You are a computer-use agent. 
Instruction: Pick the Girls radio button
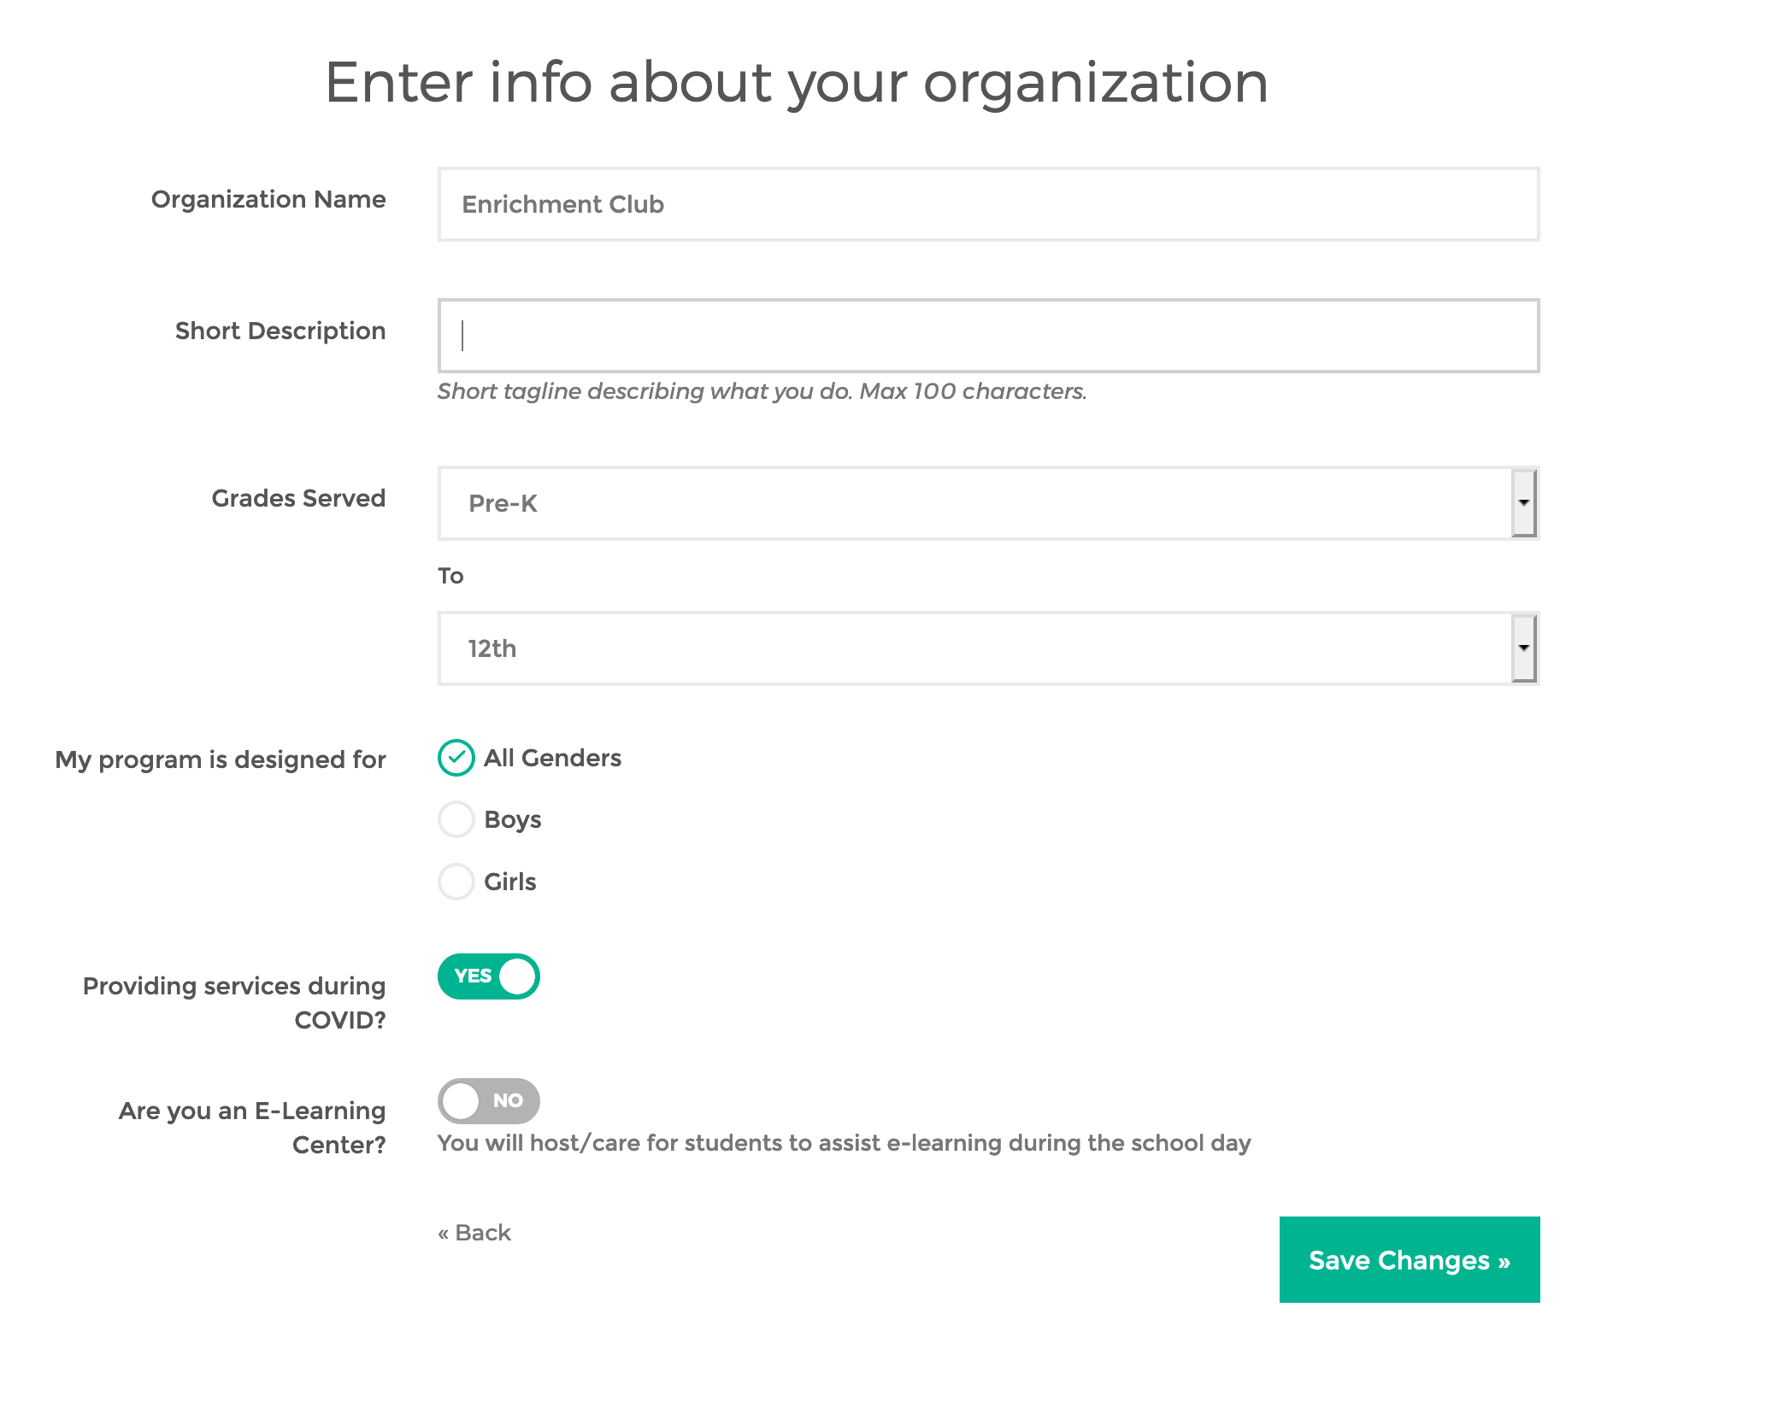[x=456, y=882]
